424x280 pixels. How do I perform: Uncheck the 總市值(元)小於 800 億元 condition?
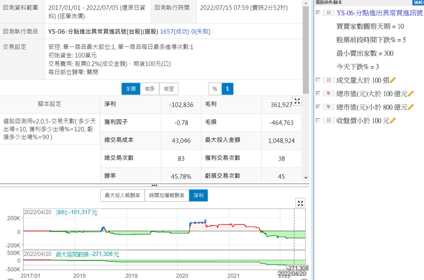click(318, 107)
